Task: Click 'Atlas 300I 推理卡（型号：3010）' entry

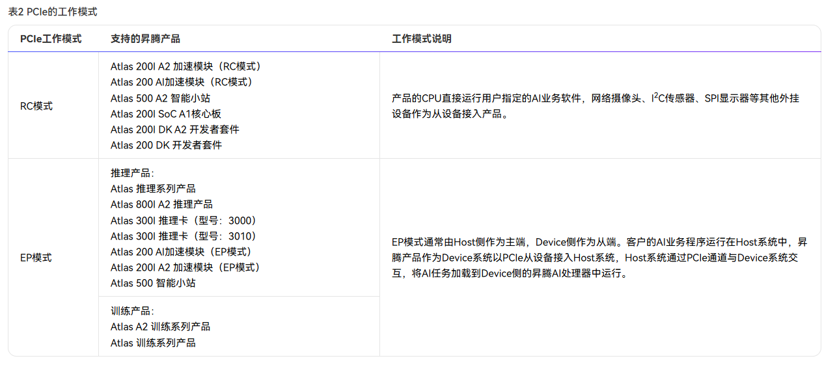Action: click(x=184, y=236)
